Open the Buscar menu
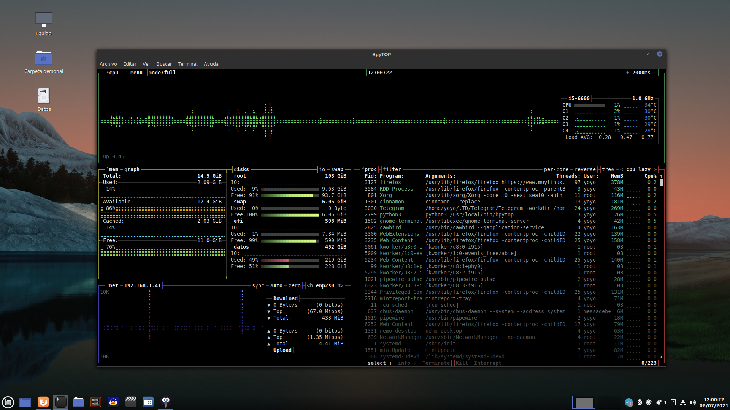This screenshot has width=730, height=410. tap(164, 64)
